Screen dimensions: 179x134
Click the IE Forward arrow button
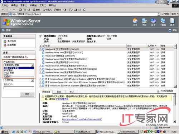tap(14, 10)
